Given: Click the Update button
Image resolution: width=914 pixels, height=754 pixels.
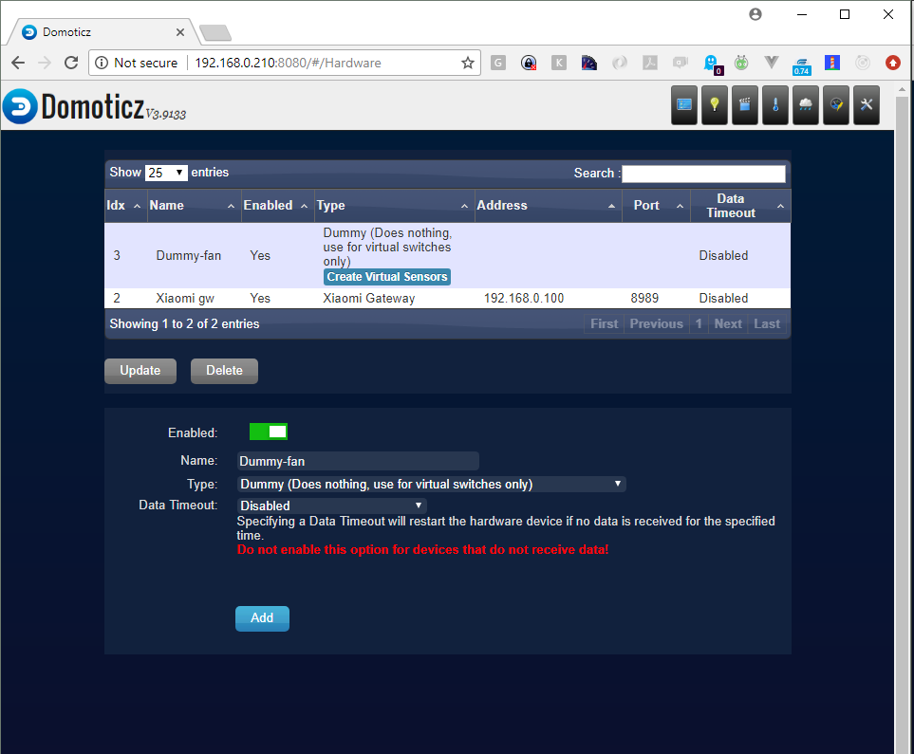Looking at the screenshot, I should click(x=140, y=371).
